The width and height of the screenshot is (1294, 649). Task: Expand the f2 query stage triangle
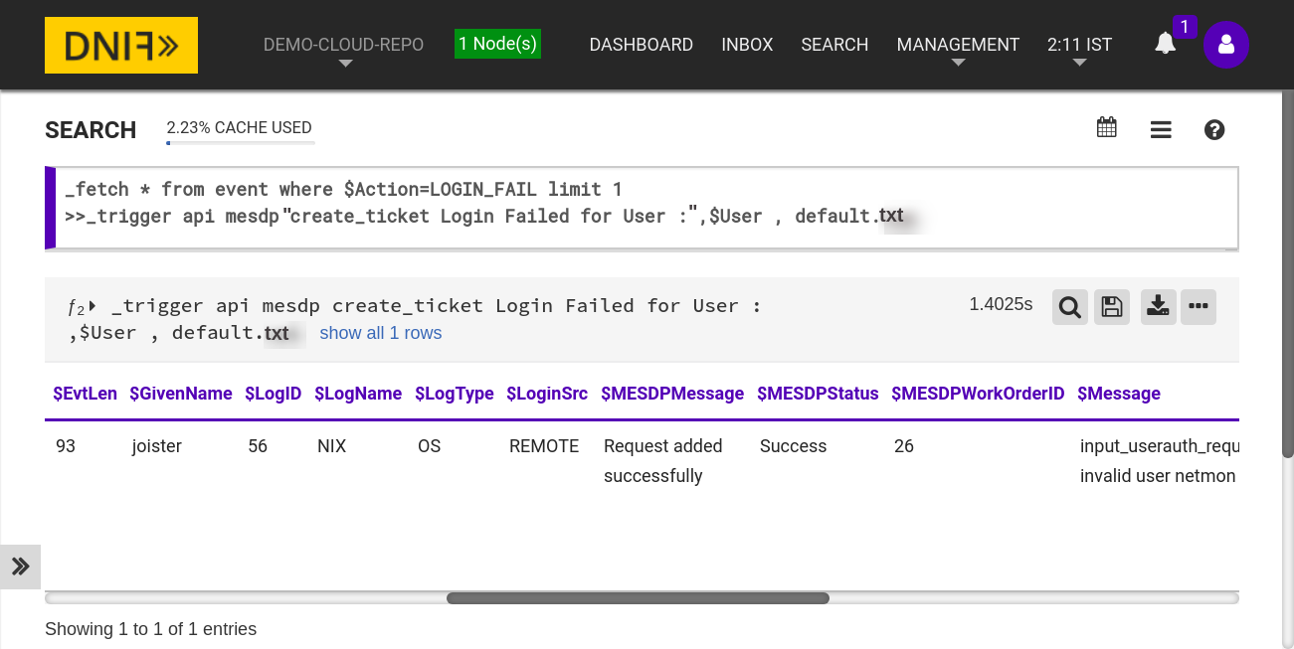[x=92, y=306]
